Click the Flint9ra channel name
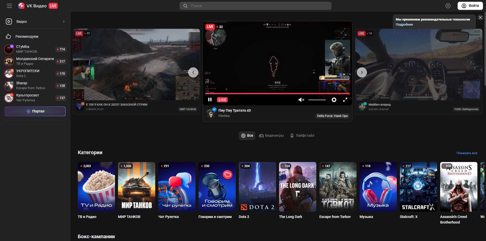 [x=224, y=116]
